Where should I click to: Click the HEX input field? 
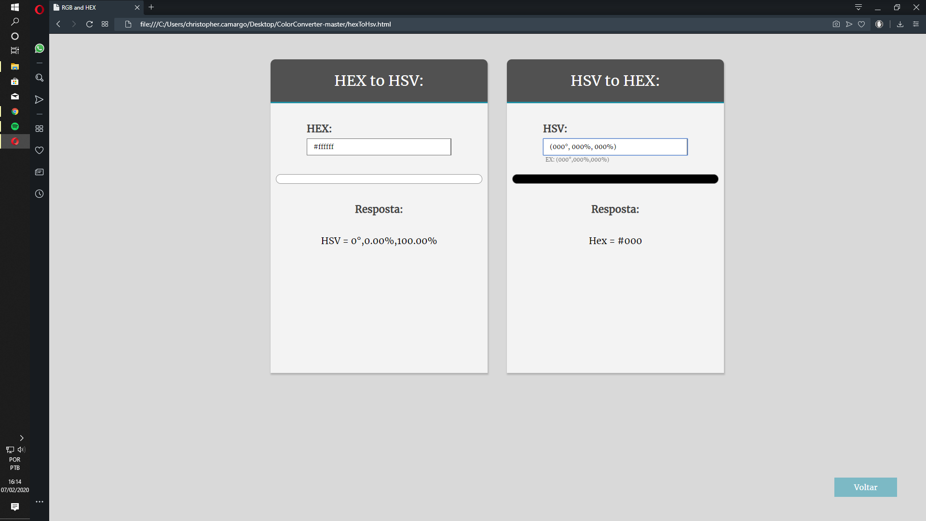[379, 147]
